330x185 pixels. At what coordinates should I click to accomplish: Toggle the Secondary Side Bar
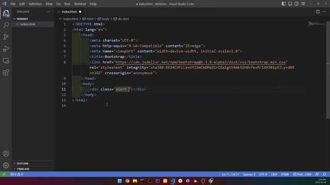(296, 4)
